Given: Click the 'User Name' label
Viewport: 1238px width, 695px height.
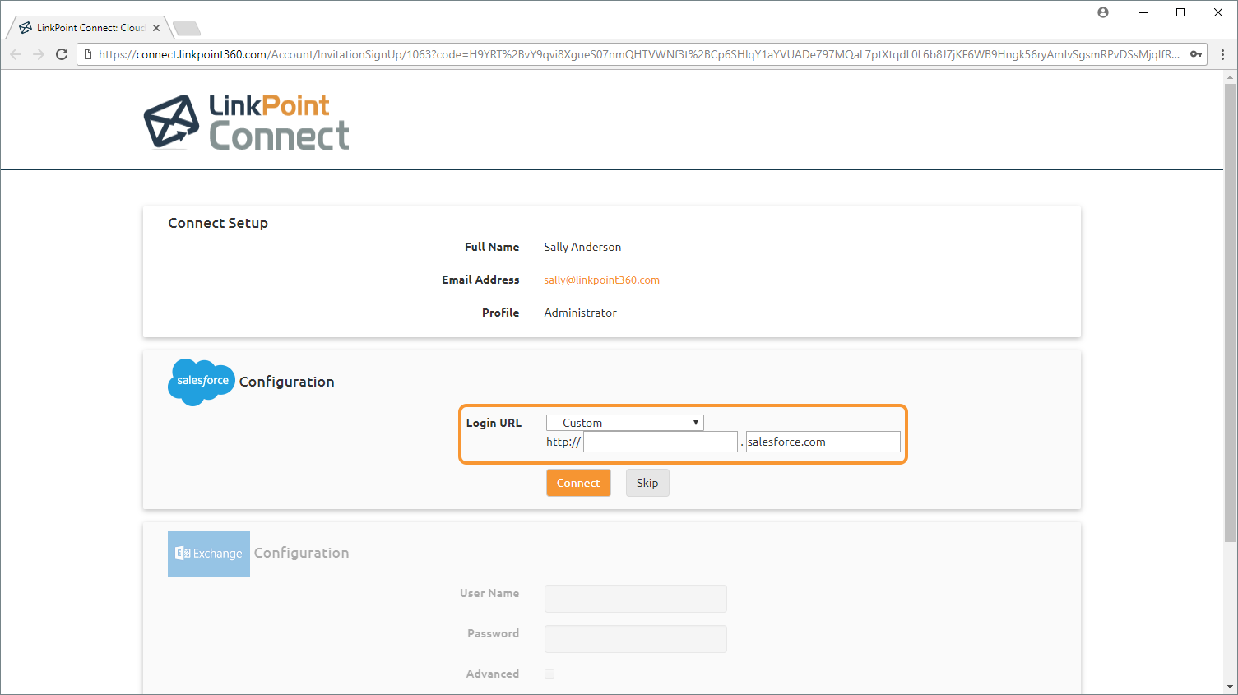Looking at the screenshot, I should (x=489, y=593).
